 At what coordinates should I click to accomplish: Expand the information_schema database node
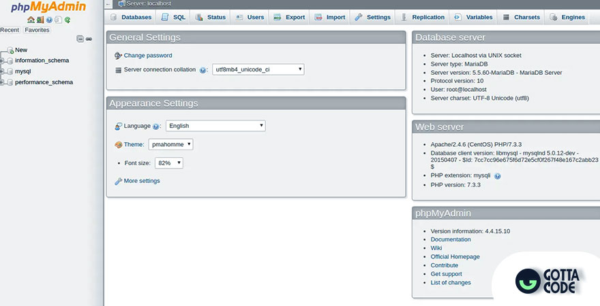(x=2, y=61)
